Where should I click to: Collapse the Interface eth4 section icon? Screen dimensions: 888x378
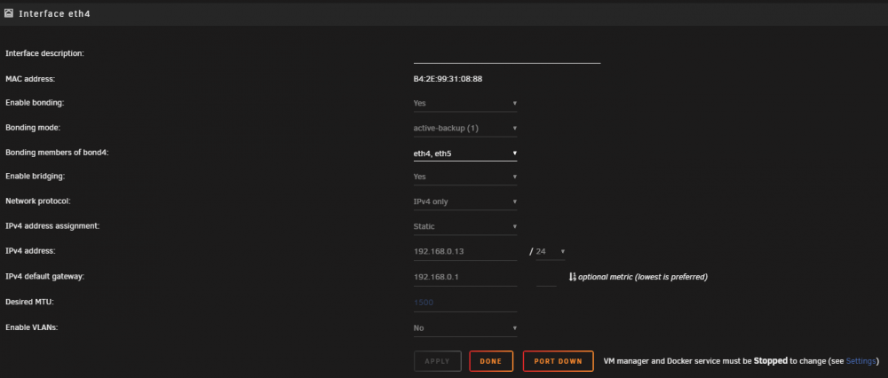9,13
